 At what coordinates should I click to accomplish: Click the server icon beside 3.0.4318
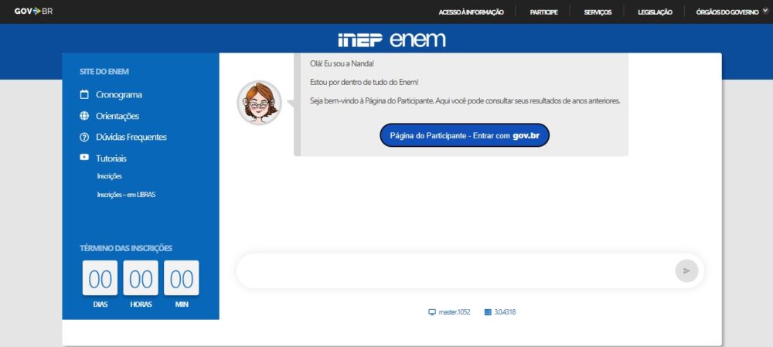click(x=488, y=312)
